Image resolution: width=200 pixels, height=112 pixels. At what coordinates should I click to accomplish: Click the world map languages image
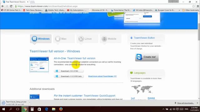(x=142, y=89)
